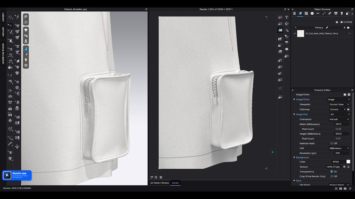Switch to the Render tab

coord(176,183)
